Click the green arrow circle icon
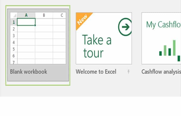 (125, 27)
